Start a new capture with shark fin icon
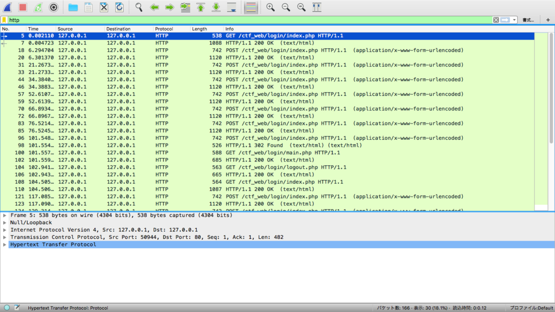 8,7
